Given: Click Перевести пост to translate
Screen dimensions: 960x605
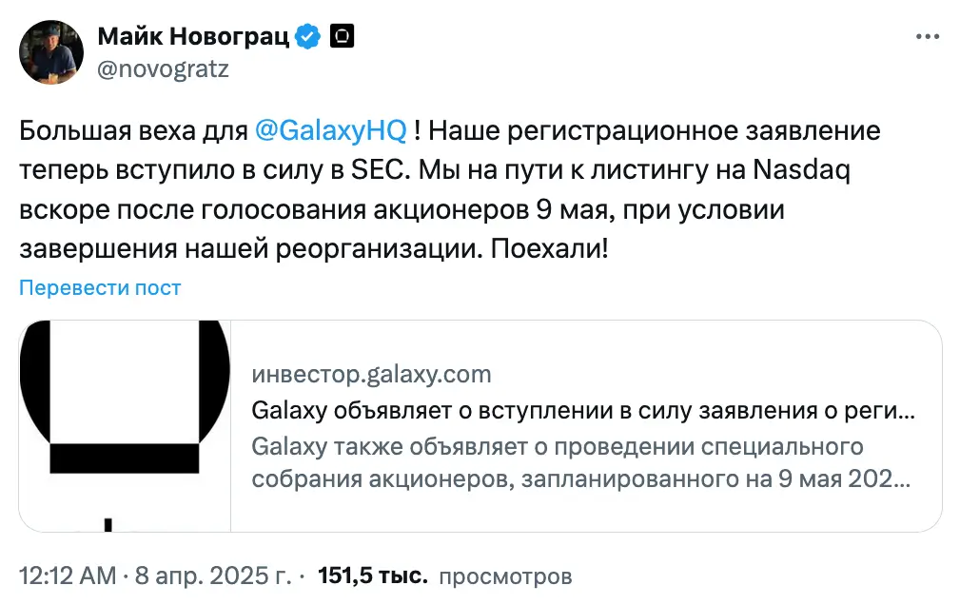Looking at the screenshot, I should coord(100,287).
